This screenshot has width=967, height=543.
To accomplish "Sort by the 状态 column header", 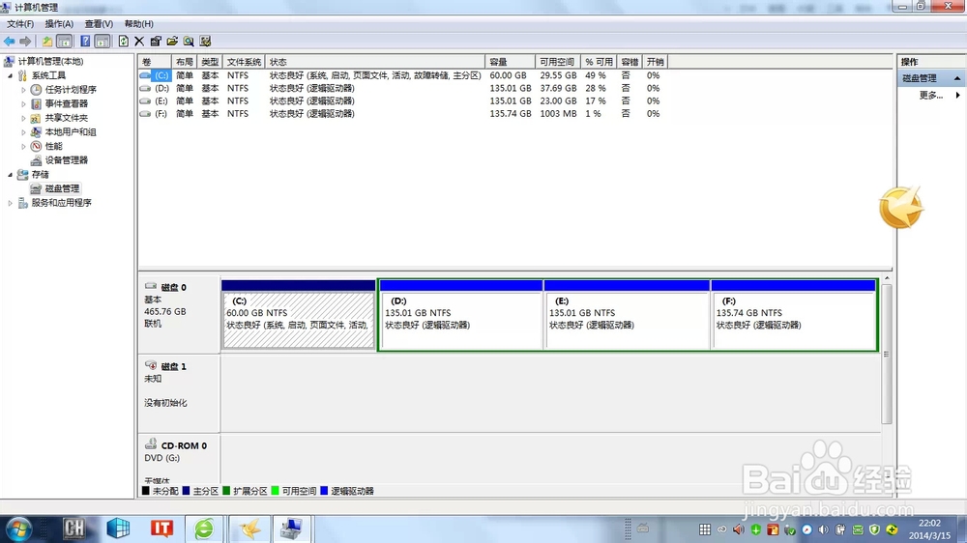I will 375,62.
